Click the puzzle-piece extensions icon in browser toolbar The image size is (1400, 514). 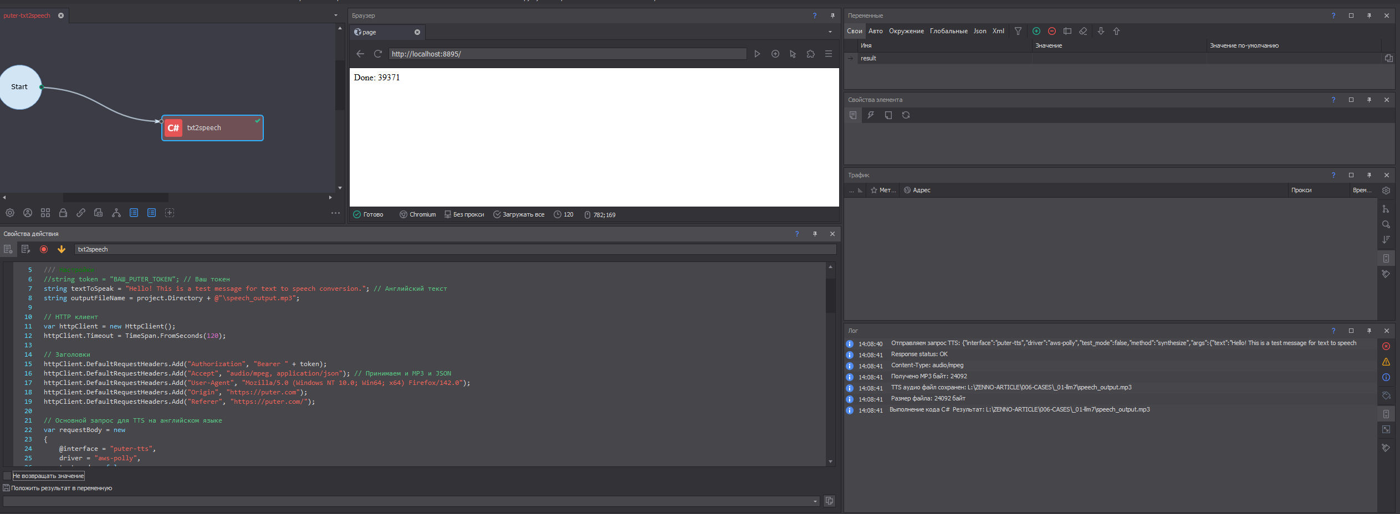pos(810,54)
